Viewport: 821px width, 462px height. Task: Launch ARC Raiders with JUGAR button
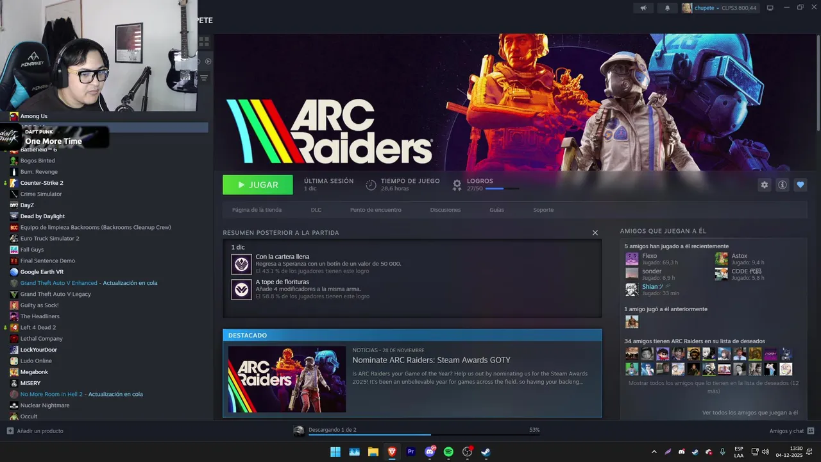[258, 185]
